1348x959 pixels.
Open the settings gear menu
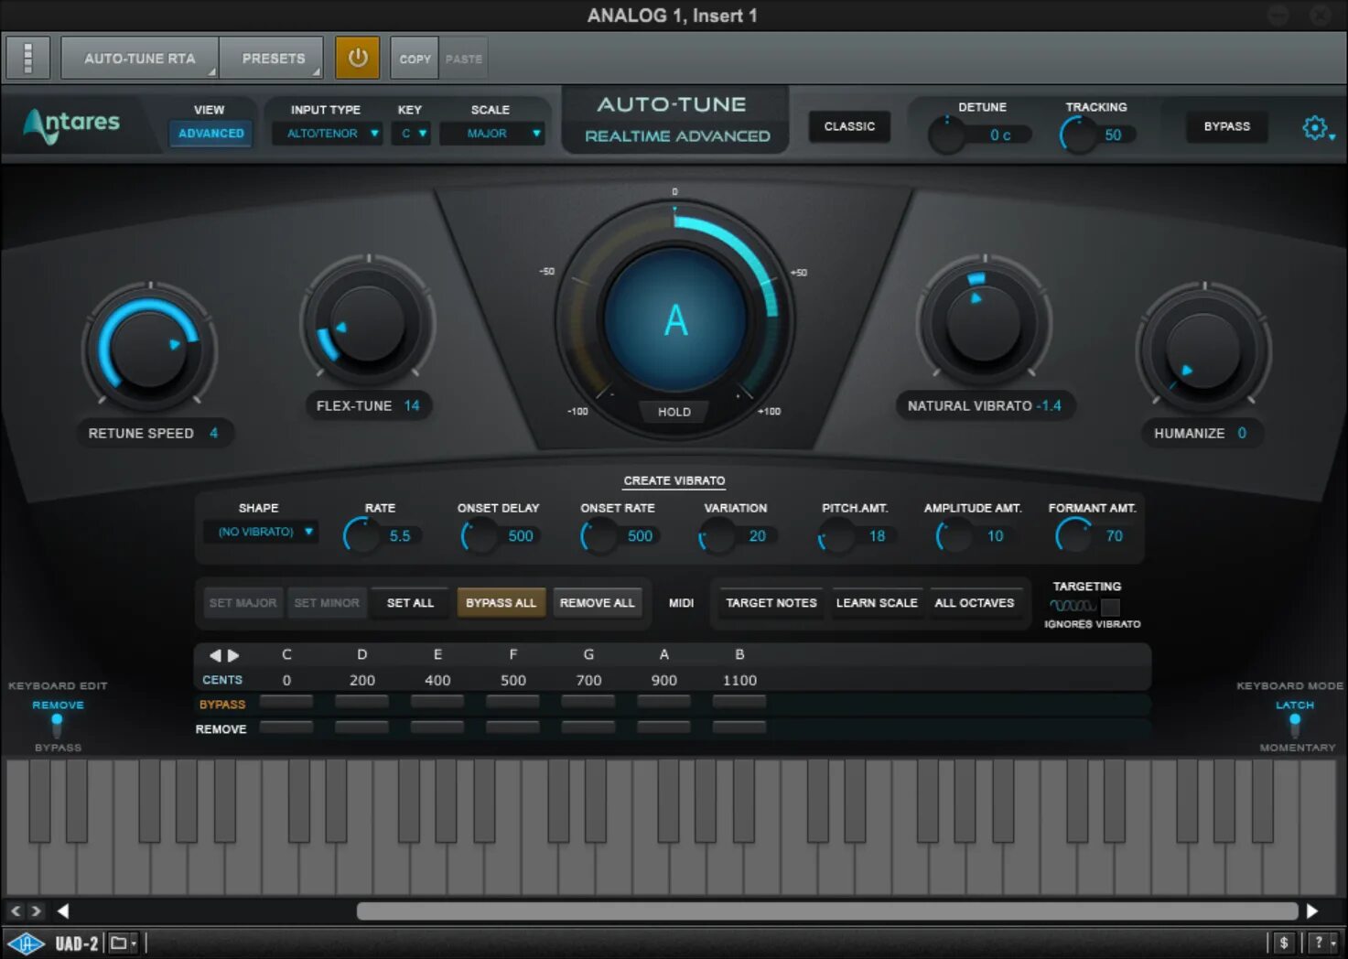1317,128
